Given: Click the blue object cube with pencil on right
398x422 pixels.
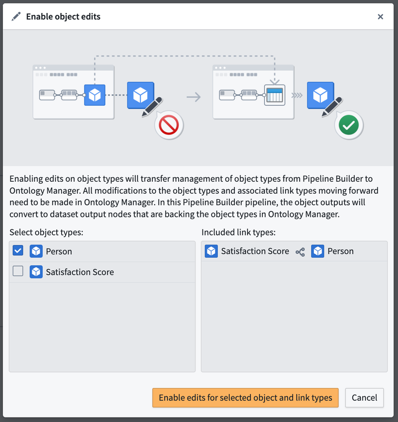Looking at the screenshot, I should (324, 99).
